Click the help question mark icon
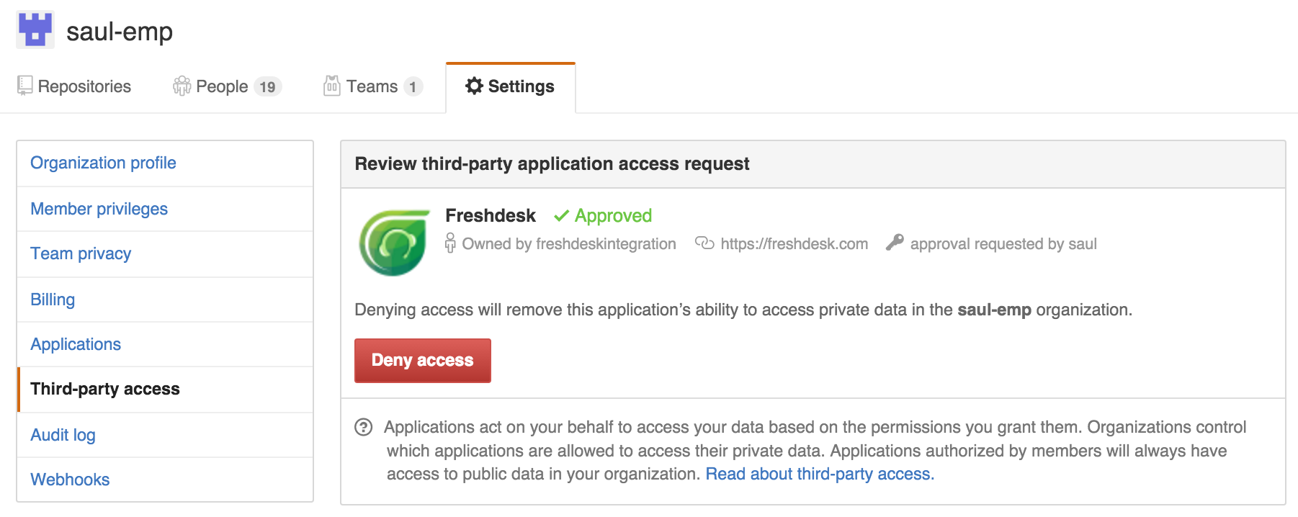 click(x=364, y=428)
